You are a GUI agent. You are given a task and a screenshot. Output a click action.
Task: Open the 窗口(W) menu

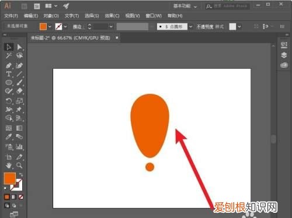pos(154,16)
